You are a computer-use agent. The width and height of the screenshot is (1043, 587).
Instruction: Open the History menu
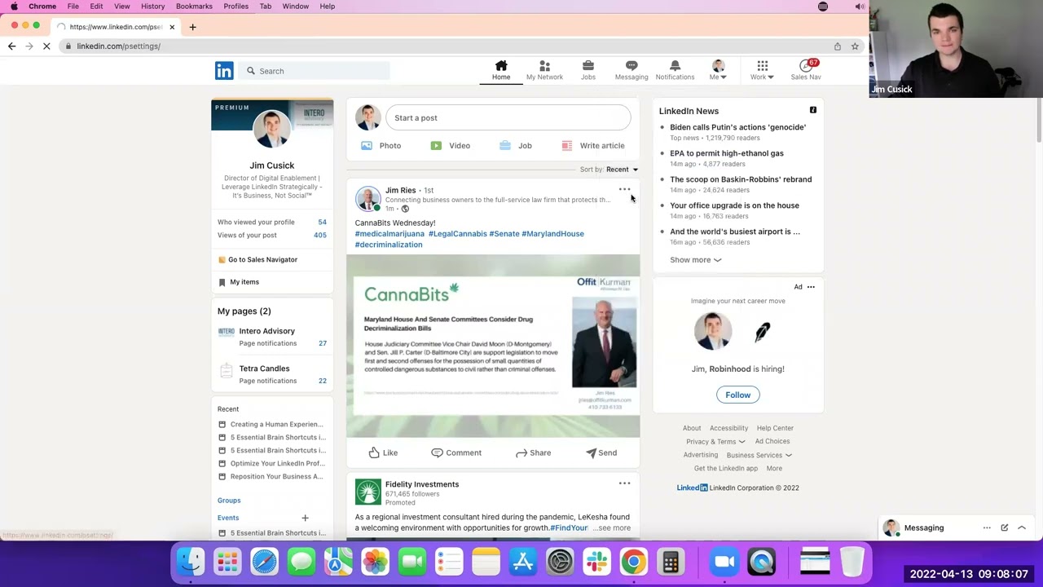(152, 7)
